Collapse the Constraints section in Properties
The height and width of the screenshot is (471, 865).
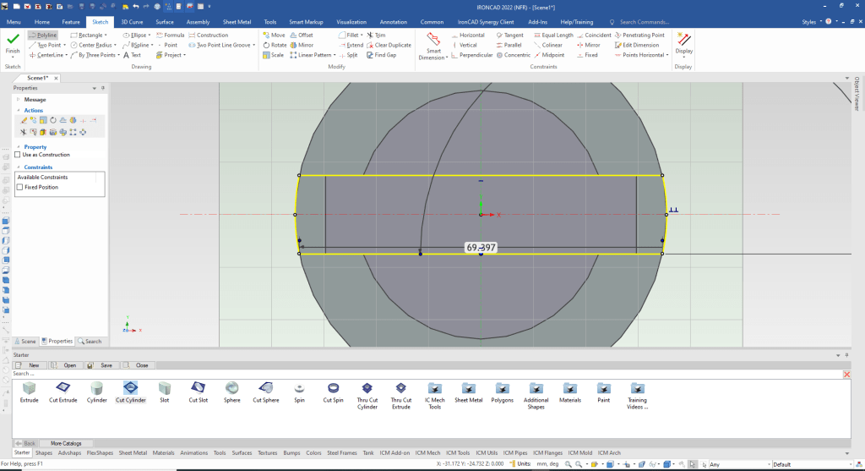coord(18,167)
